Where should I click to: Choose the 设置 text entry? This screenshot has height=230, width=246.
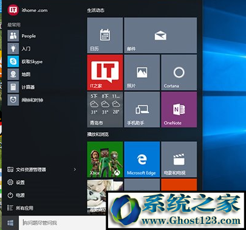(x=20, y=183)
